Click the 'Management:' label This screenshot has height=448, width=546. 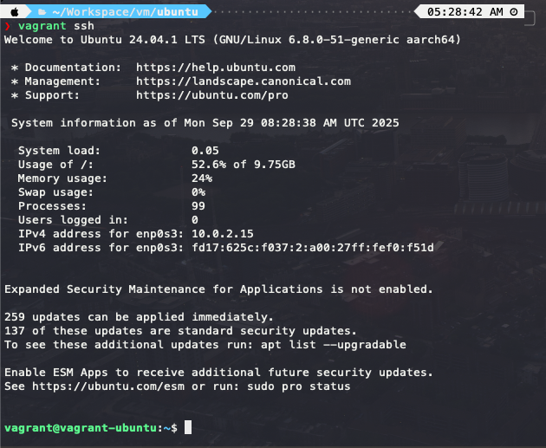coord(62,81)
